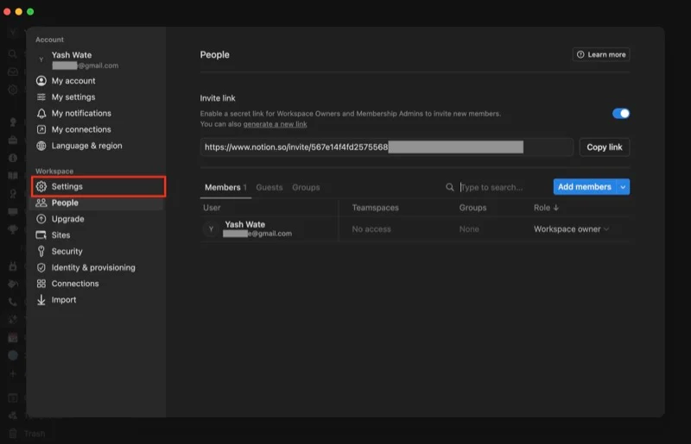Screen dimensions: 691x444
Task: Click the None groups cell
Action: tap(469, 229)
